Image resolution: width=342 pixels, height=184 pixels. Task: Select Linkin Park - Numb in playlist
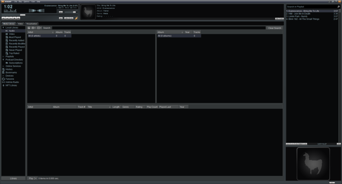298,16
